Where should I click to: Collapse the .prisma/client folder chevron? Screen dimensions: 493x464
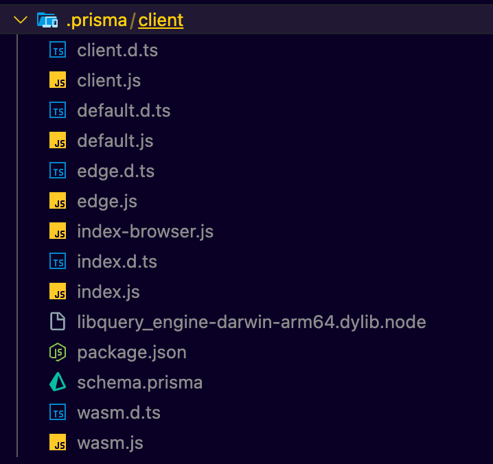coord(21,20)
